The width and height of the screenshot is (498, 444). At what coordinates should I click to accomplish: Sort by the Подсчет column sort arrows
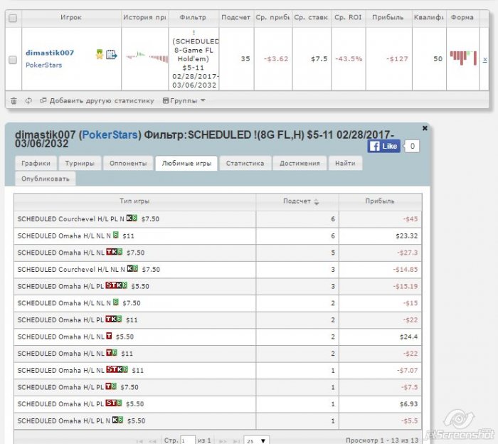pyautogui.click(x=317, y=201)
